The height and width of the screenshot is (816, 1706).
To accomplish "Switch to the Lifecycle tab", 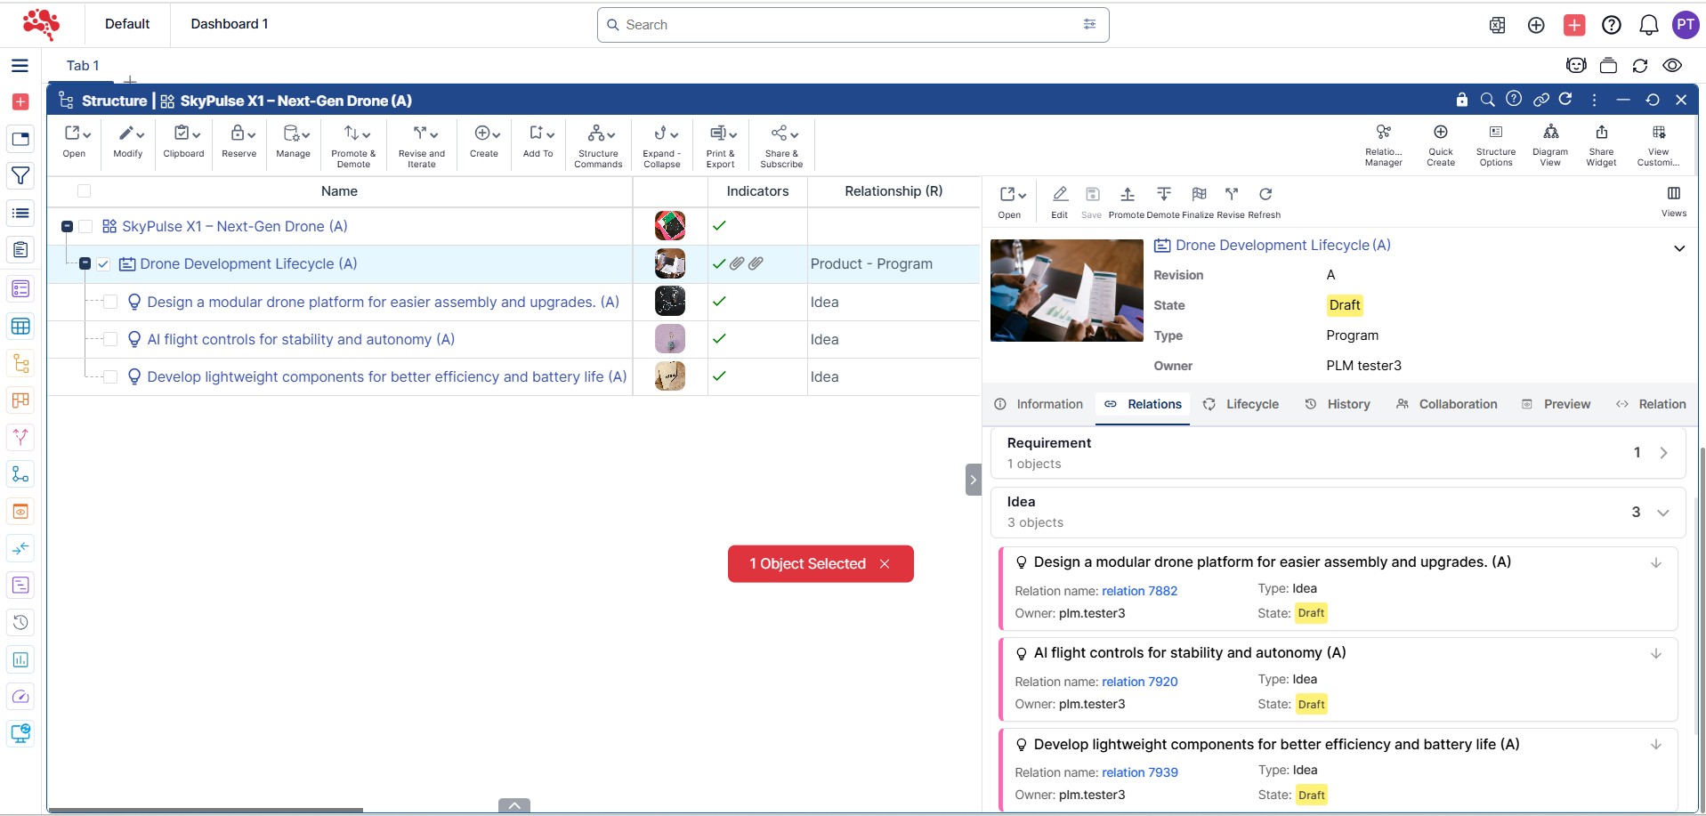I will click(x=1241, y=404).
